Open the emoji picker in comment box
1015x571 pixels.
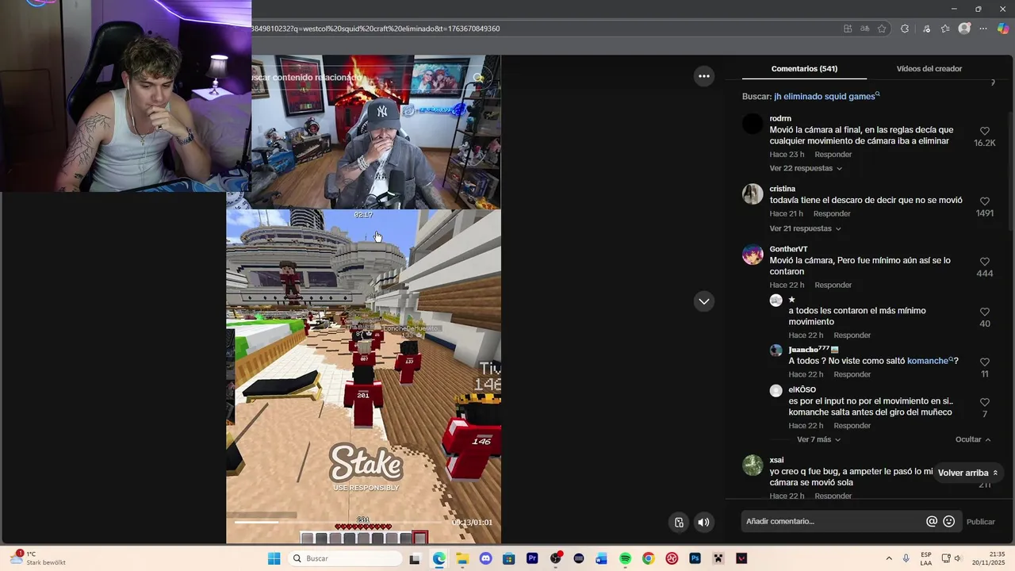pyautogui.click(x=949, y=521)
